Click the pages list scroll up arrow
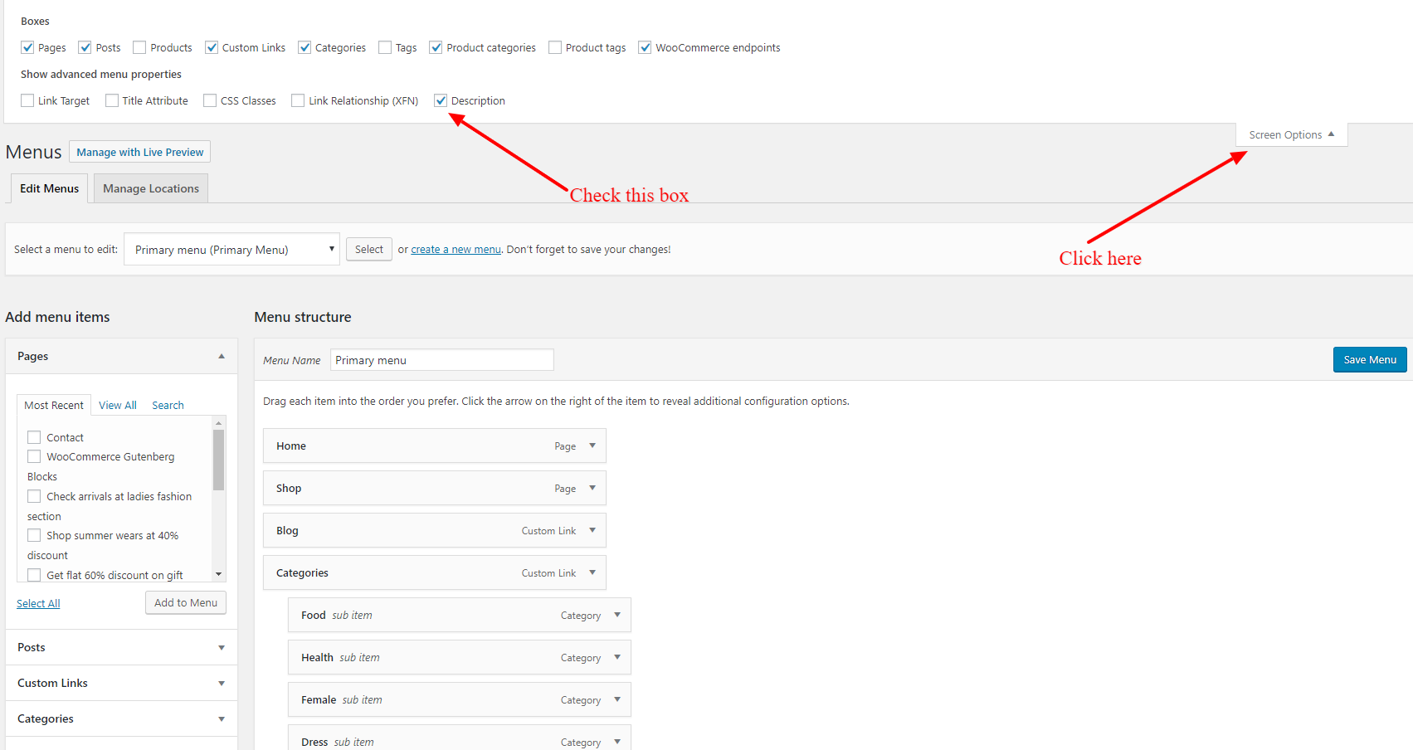Screen dimensions: 1413x750 (x=219, y=423)
